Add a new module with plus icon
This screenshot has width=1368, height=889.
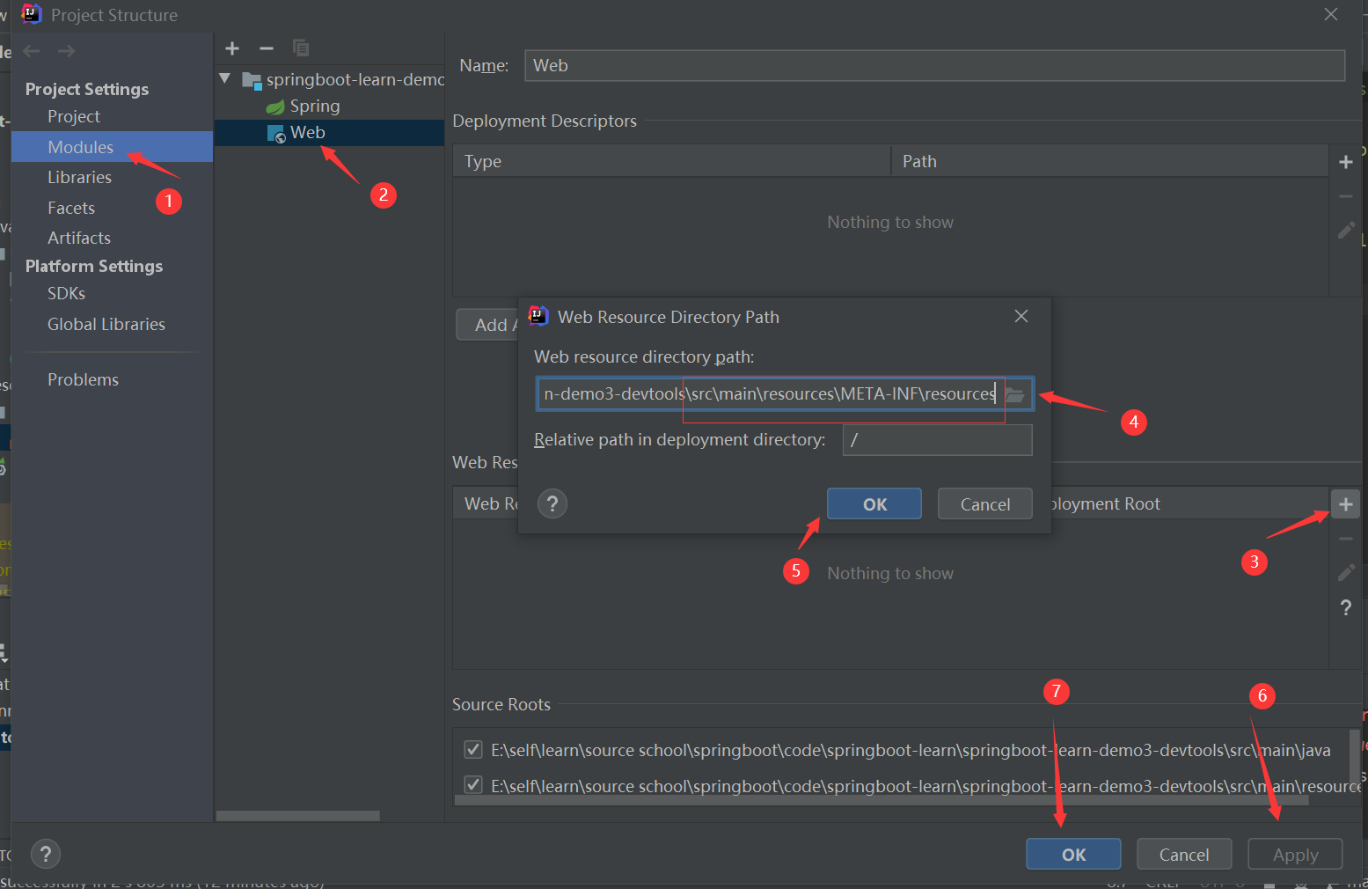[x=232, y=48]
